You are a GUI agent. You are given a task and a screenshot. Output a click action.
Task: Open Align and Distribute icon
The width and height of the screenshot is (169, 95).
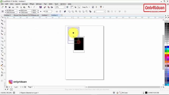[x=120, y=11]
